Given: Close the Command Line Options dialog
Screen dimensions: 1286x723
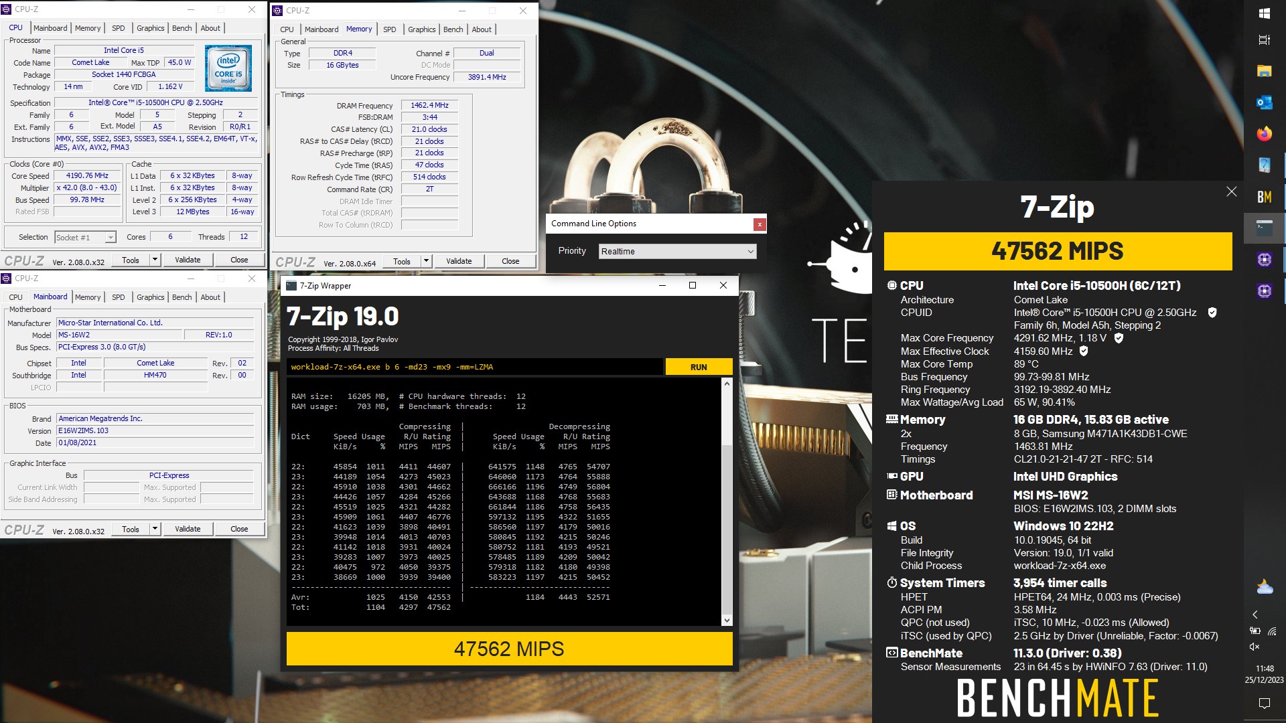Looking at the screenshot, I should point(760,224).
